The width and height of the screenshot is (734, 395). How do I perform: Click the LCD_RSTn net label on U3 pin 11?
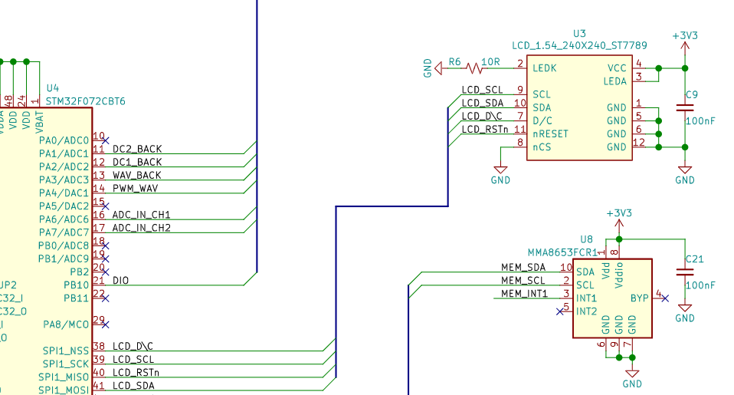[485, 130]
